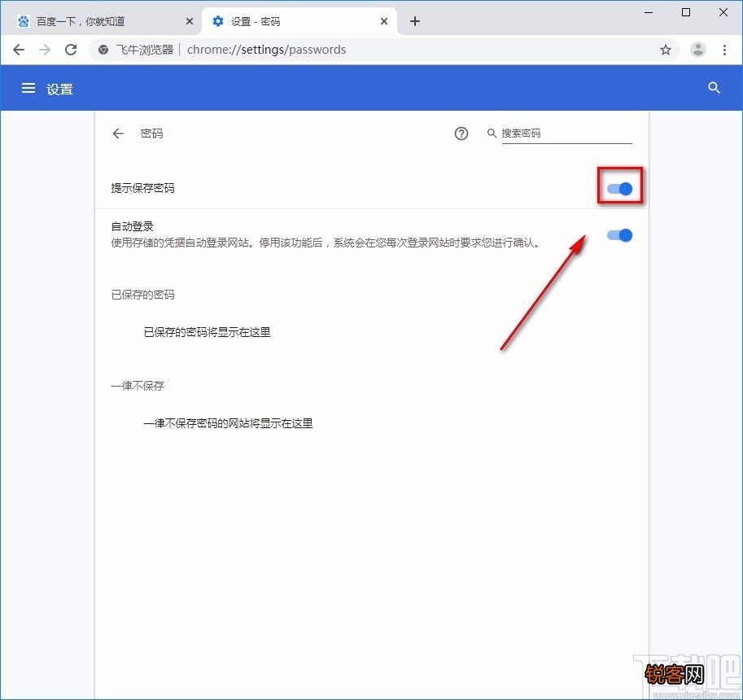Image resolution: width=743 pixels, height=700 pixels.
Task: Expand the forward navigation arrow
Action: 45,50
